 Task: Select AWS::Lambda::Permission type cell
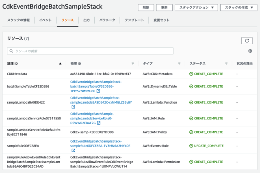pos(161,162)
